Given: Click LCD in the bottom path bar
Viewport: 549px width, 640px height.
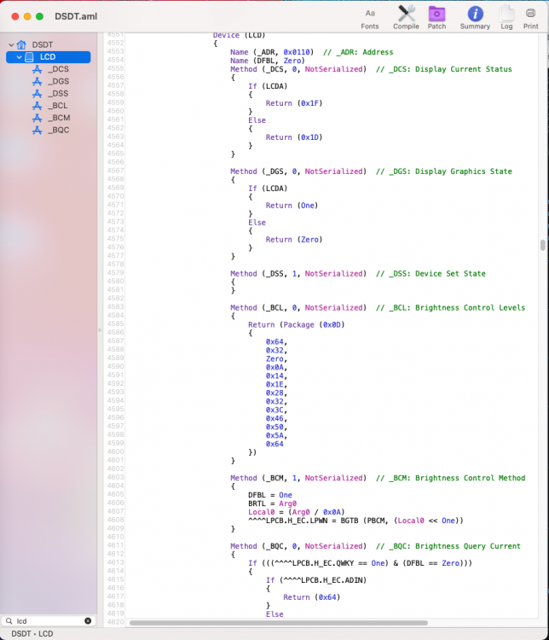Looking at the screenshot, I should click(x=46, y=633).
